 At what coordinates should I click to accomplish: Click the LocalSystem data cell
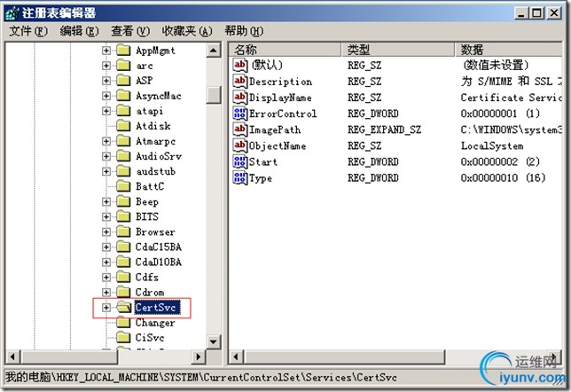492,146
